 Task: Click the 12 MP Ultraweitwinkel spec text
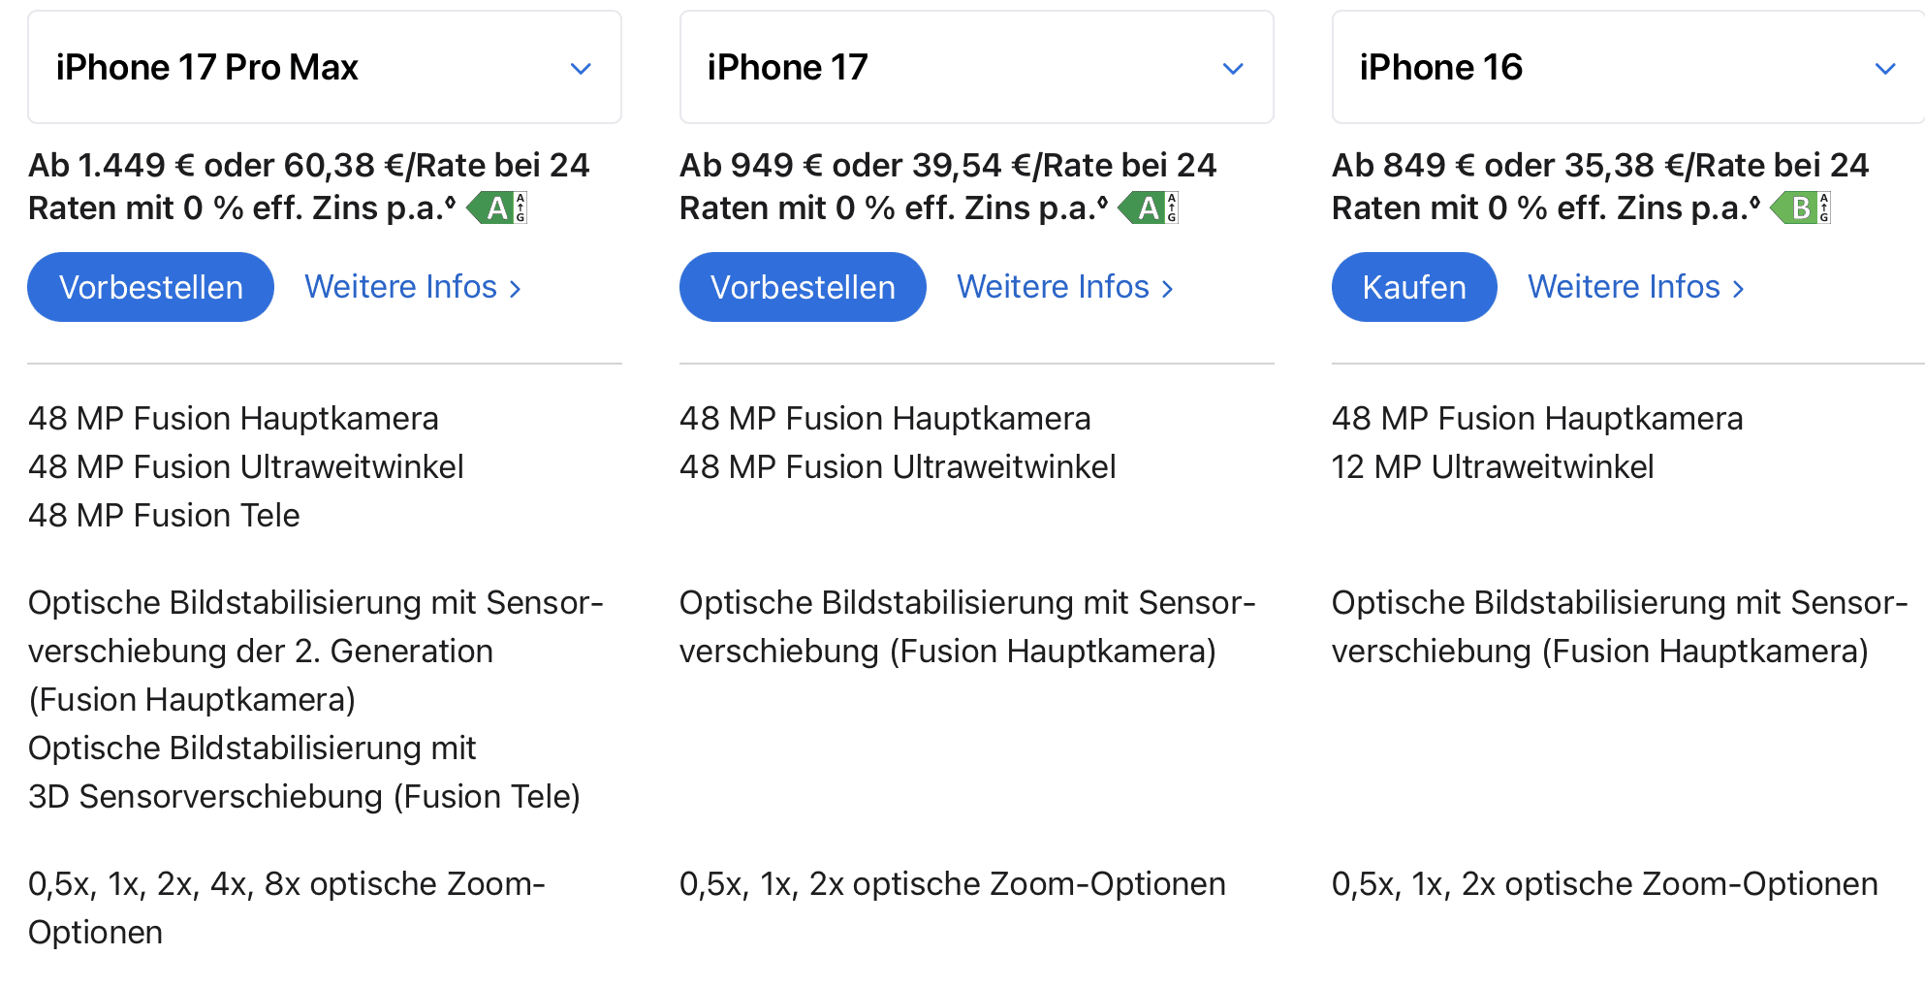point(1492,467)
